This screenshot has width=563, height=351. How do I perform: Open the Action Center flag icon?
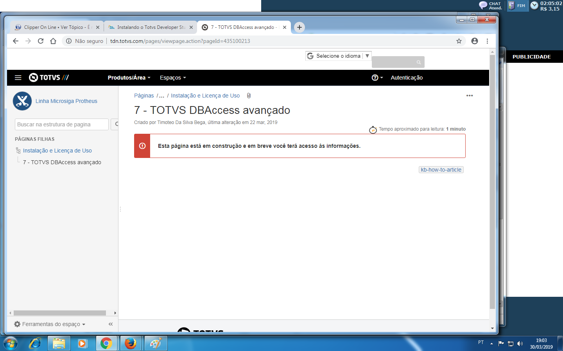pyautogui.click(x=501, y=343)
